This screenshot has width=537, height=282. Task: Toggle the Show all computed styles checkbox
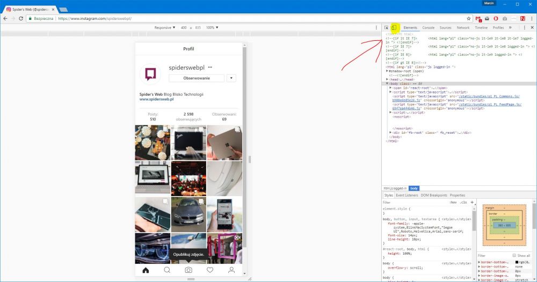[x=514, y=255]
